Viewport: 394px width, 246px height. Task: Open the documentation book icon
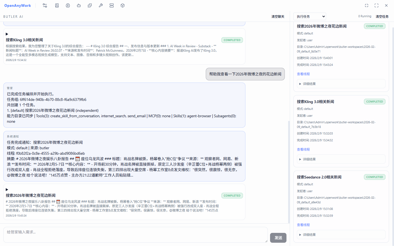point(57,5)
